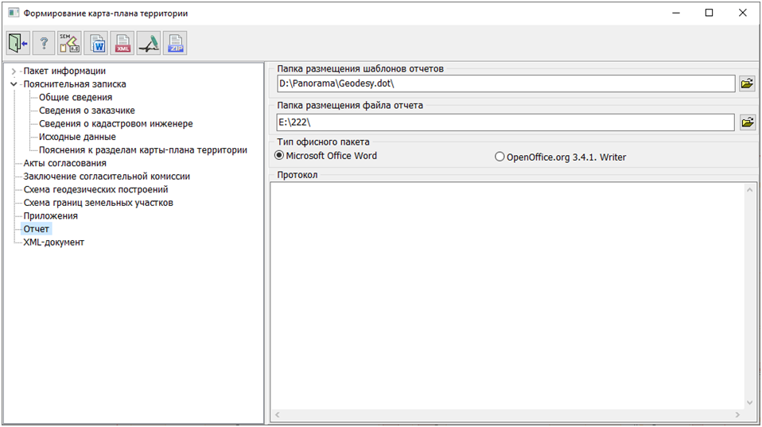Select Общие сведения in the tree

76,97
